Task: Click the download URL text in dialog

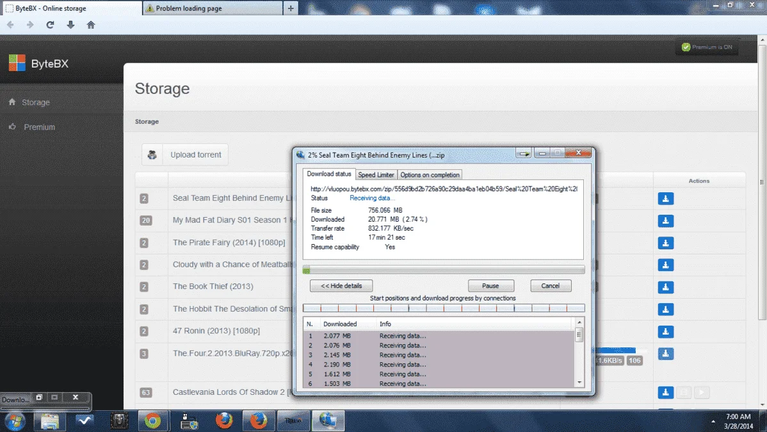Action: coord(444,188)
